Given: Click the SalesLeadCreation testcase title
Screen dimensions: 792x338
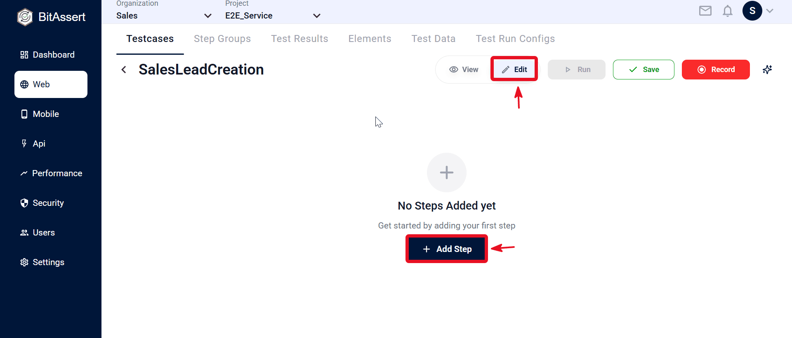Looking at the screenshot, I should coord(201,70).
